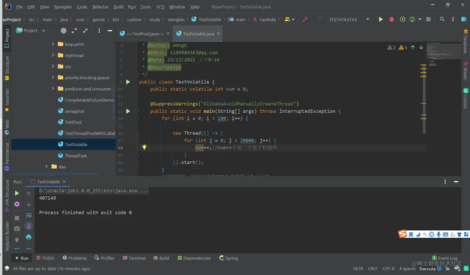Open the VCS menu
The image size is (470, 275).
click(x=160, y=7)
